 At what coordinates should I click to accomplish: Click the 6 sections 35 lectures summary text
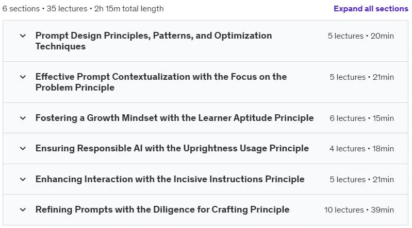[x=83, y=9]
